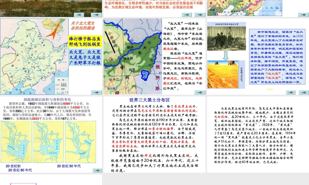The width and height of the screenshot is (309, 185).
Task: Select the Sanjiang Plain topographic map
Action: click(x=133, y=57)
